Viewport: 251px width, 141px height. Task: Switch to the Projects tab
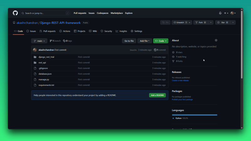[80, 31]
